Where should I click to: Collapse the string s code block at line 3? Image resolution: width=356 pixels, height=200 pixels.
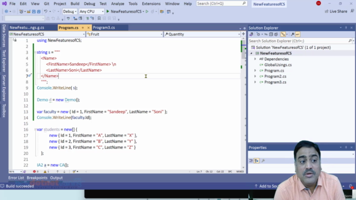coord(36,52)
